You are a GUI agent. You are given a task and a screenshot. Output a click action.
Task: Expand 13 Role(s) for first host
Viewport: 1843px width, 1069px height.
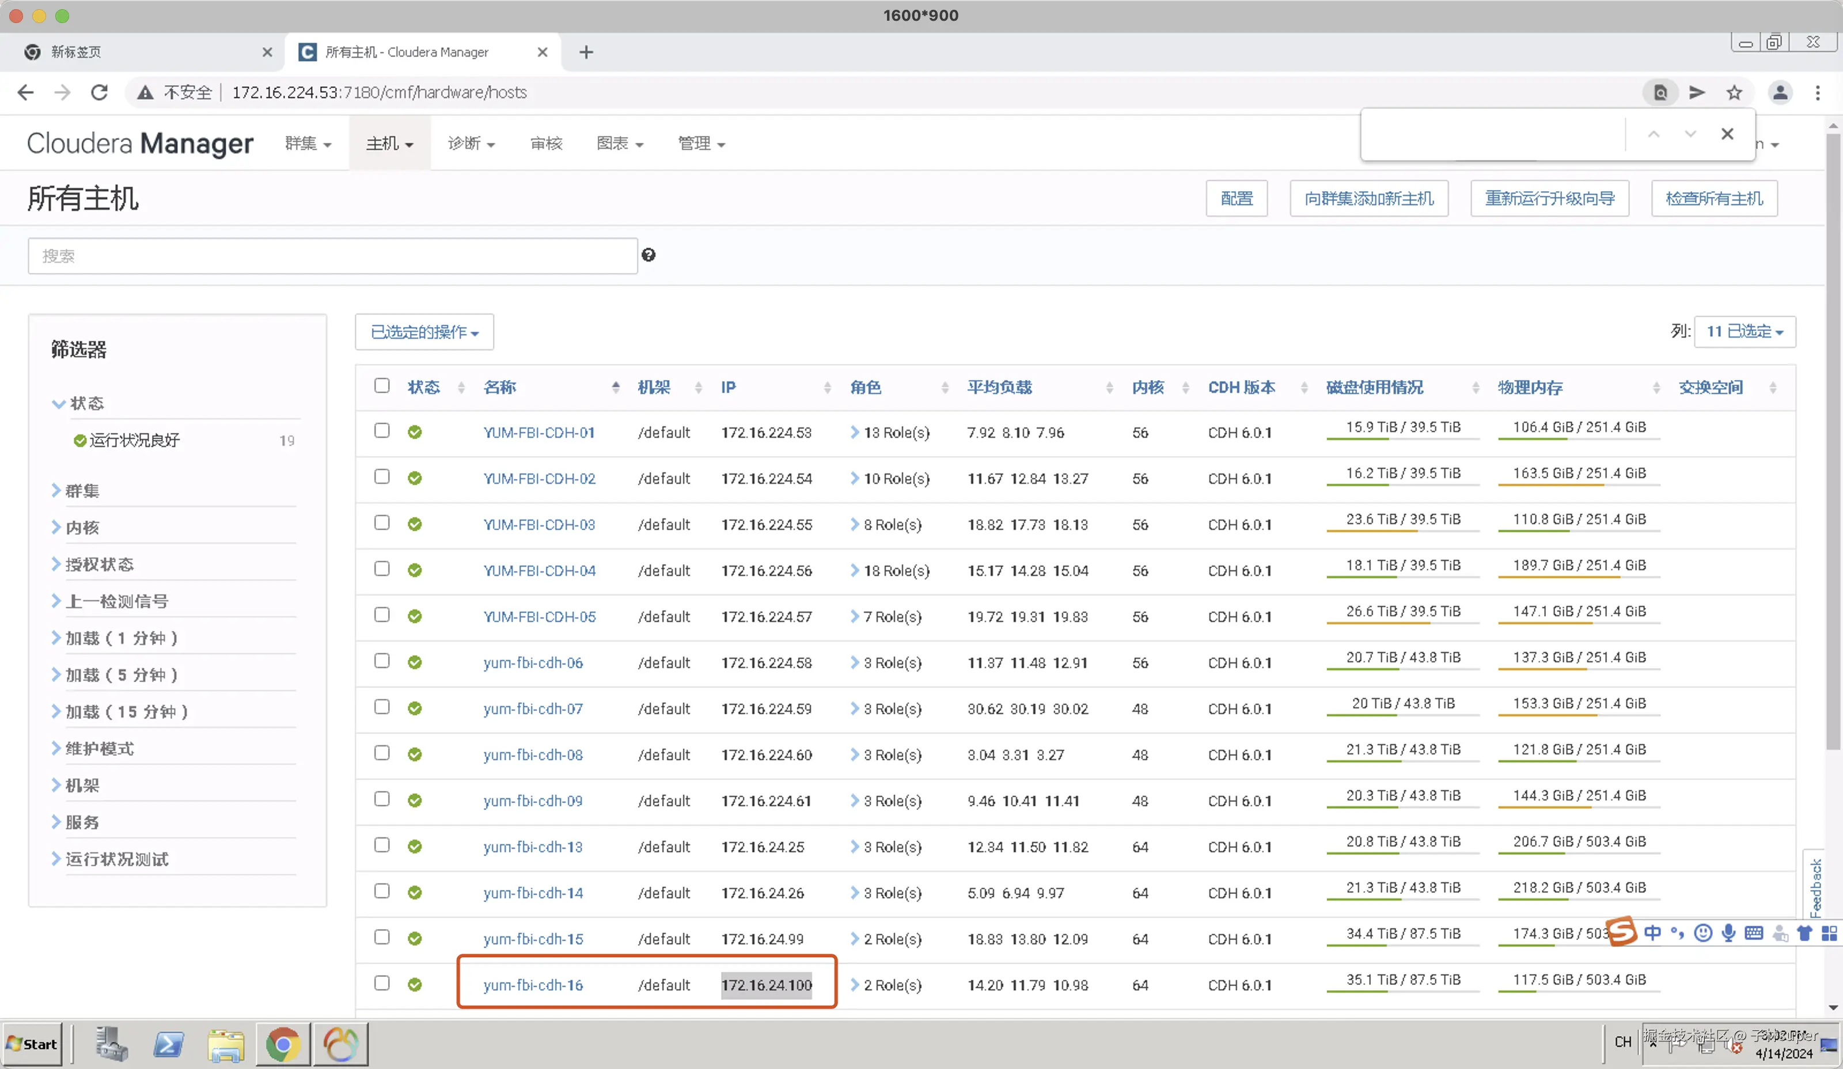(x=889, y=432)
